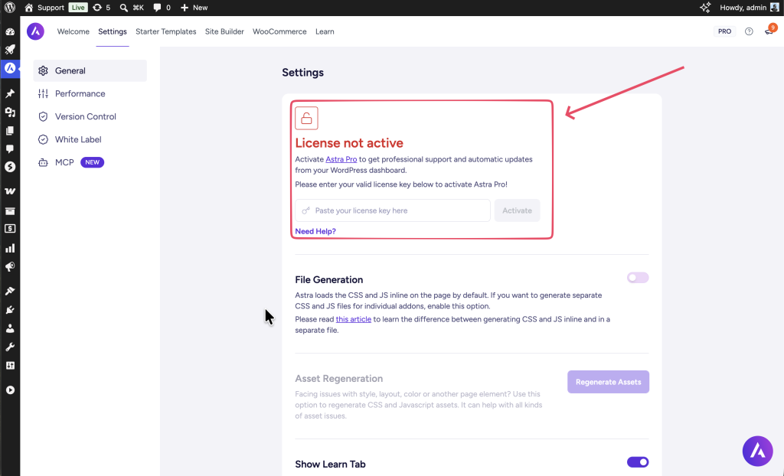Screen dimensions: 784x476
Task: Open Analytics bar chart icon in sidebar
Action: point(10,248)
